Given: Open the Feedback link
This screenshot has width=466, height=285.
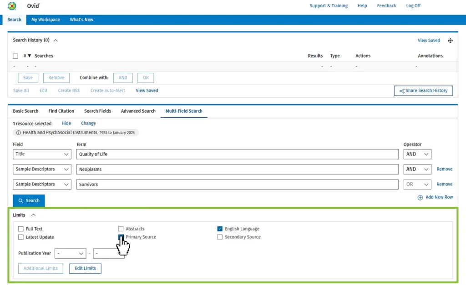Looking at the screenshot, I should 387,5.
